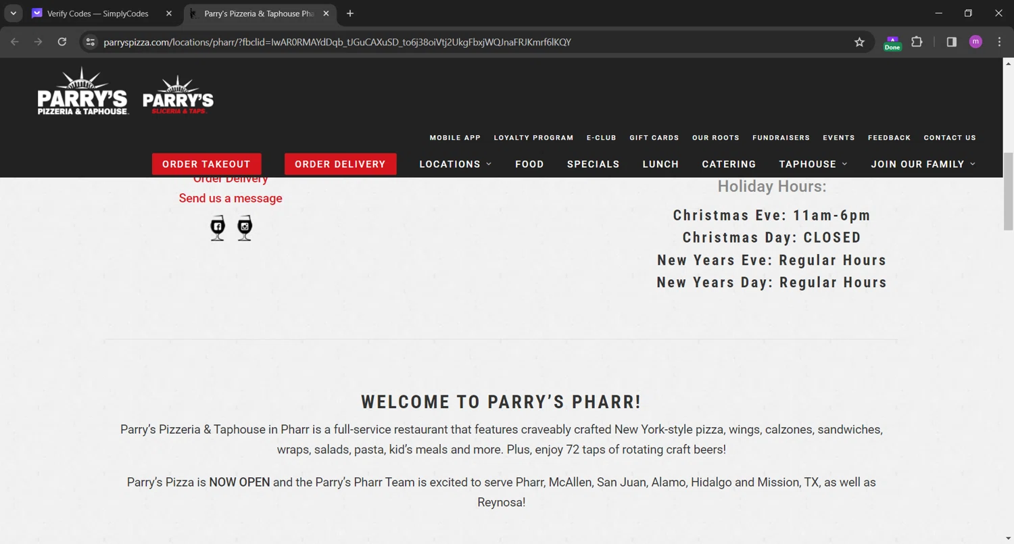Open the tab search dropdown arrow
This screenshot has height=544, width=1014.
tap(13, 14)
